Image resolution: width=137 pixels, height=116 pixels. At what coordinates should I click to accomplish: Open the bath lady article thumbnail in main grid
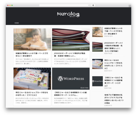(x=32, y=39)
